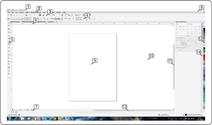Expand the Align docker collapse arrow
Screen dimensions: 212x125
(x=188, y=36)
